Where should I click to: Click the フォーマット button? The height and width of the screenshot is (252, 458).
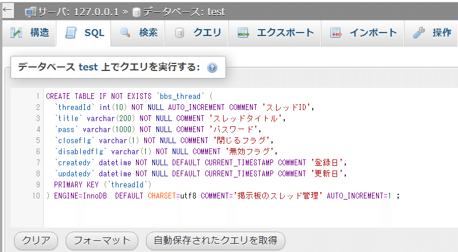102,240
